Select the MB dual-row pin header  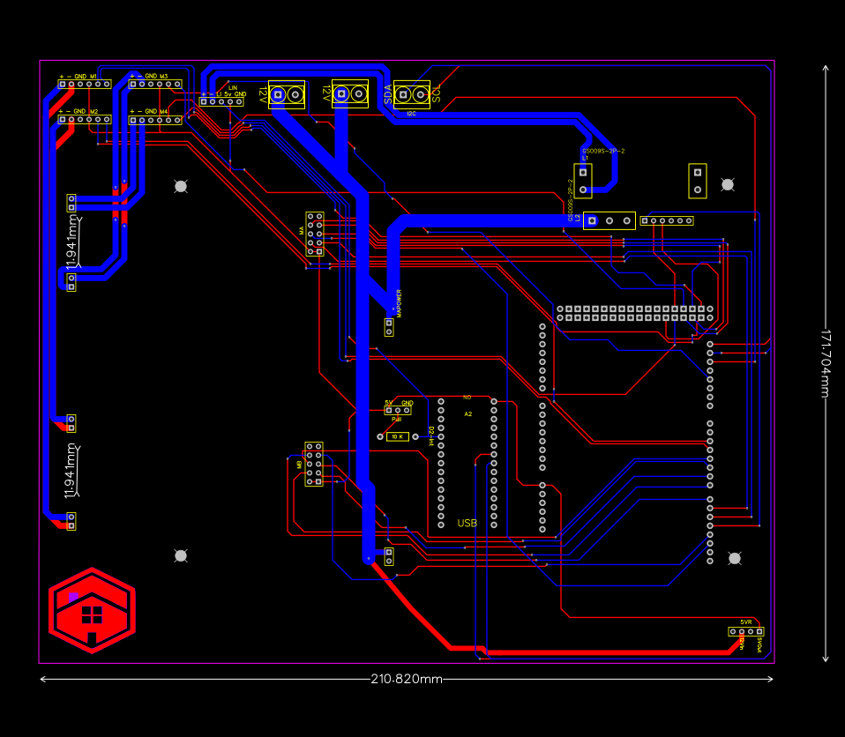[314, 465]
